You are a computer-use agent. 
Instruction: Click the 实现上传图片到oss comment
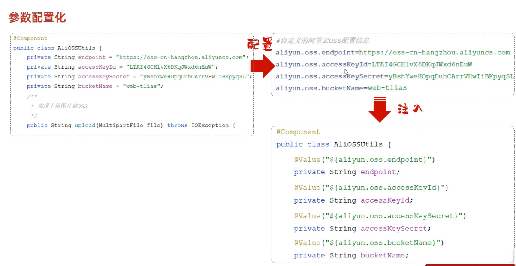[59, 106]
